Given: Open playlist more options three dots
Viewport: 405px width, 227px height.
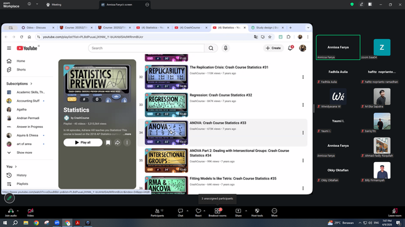Looking at the screenshot, I should [127, 143].
